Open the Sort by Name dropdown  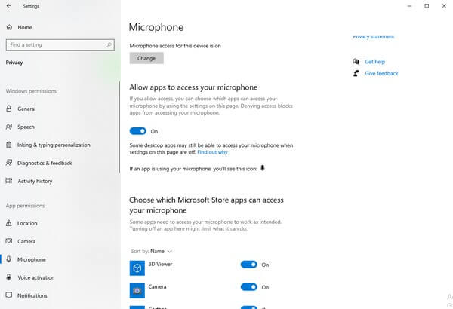152,251
